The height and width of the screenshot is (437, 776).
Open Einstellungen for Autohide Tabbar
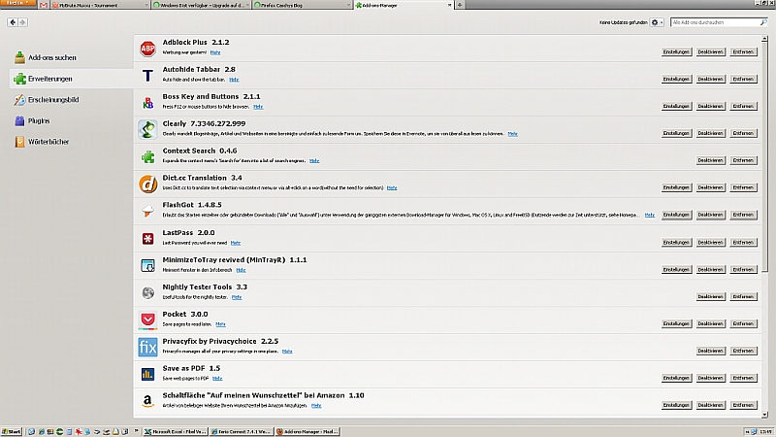click(x=676, y=79)
